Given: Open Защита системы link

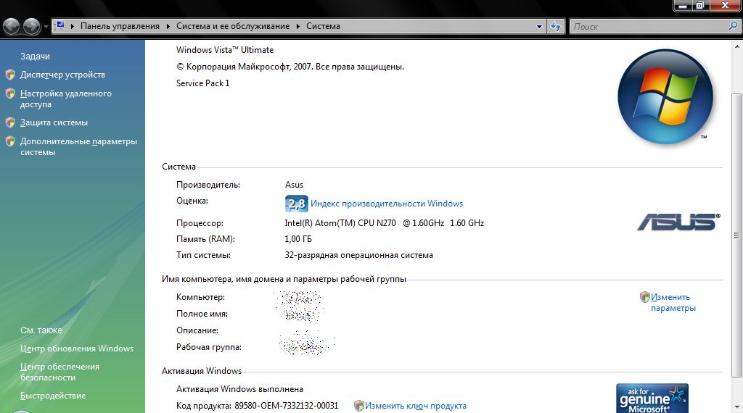Looking at the screenshot, I should [54, 122].
